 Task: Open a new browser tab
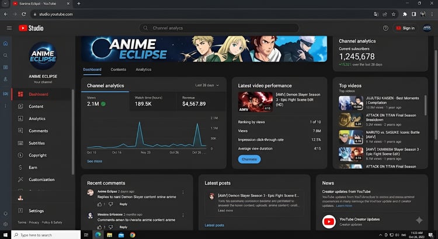point(79,4)
